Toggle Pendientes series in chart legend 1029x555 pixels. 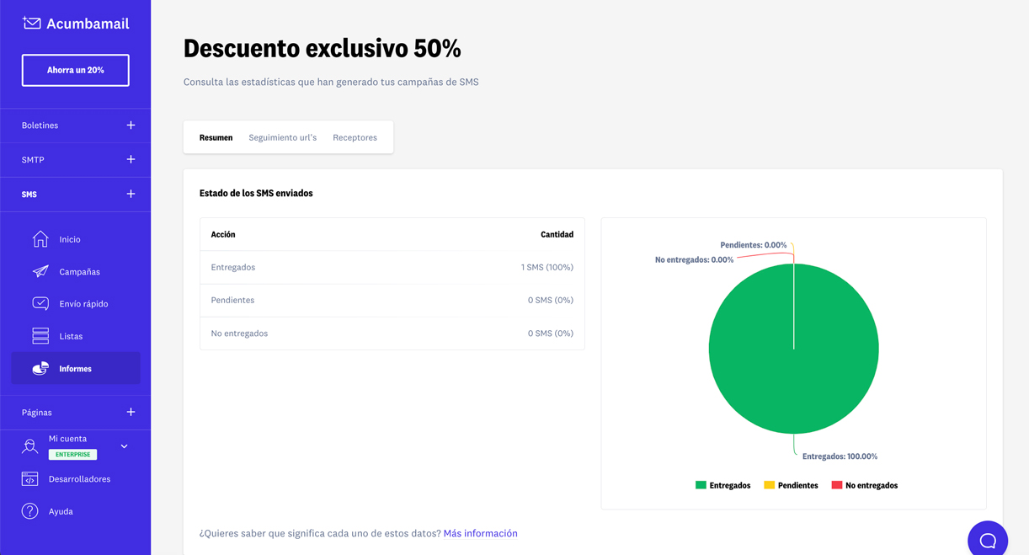pos(791,485)
